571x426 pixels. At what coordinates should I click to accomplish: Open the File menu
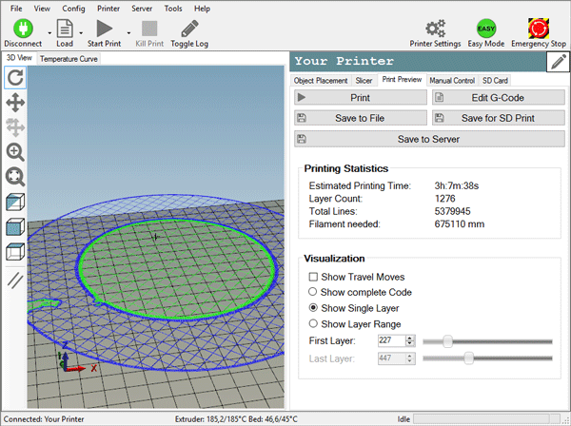[16, 9]
